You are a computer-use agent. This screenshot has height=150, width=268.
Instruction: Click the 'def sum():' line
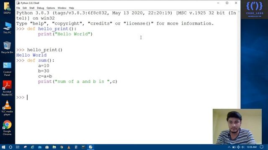[41, 60]
